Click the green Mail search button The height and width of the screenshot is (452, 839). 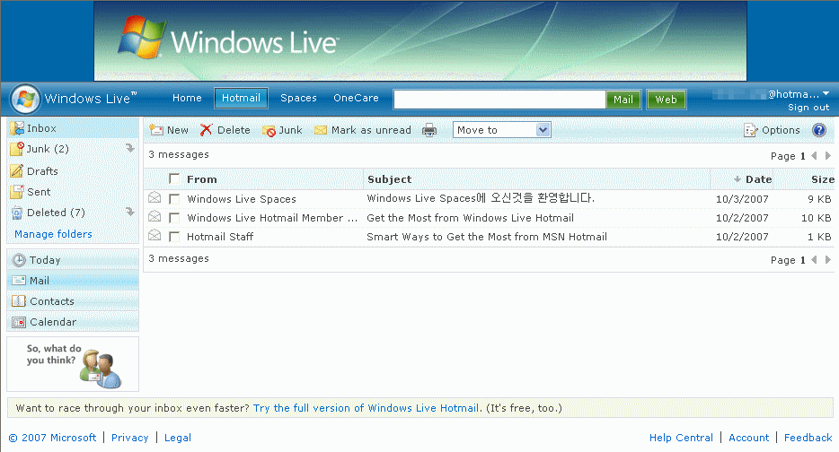tap(623, 100)
